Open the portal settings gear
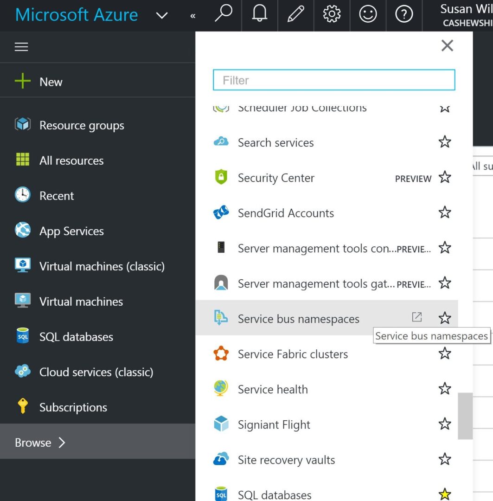Screen dimensions: 493x501 pyautogui.click(x=332, y=14)
